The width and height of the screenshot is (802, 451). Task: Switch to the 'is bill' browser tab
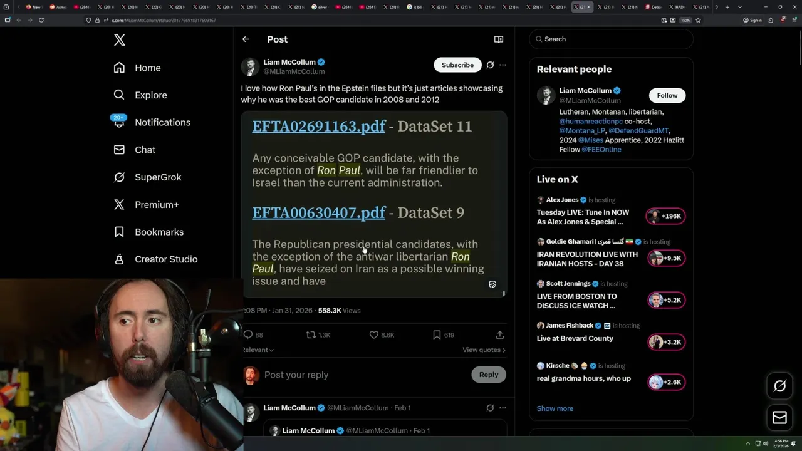click(x=414, y=7)
